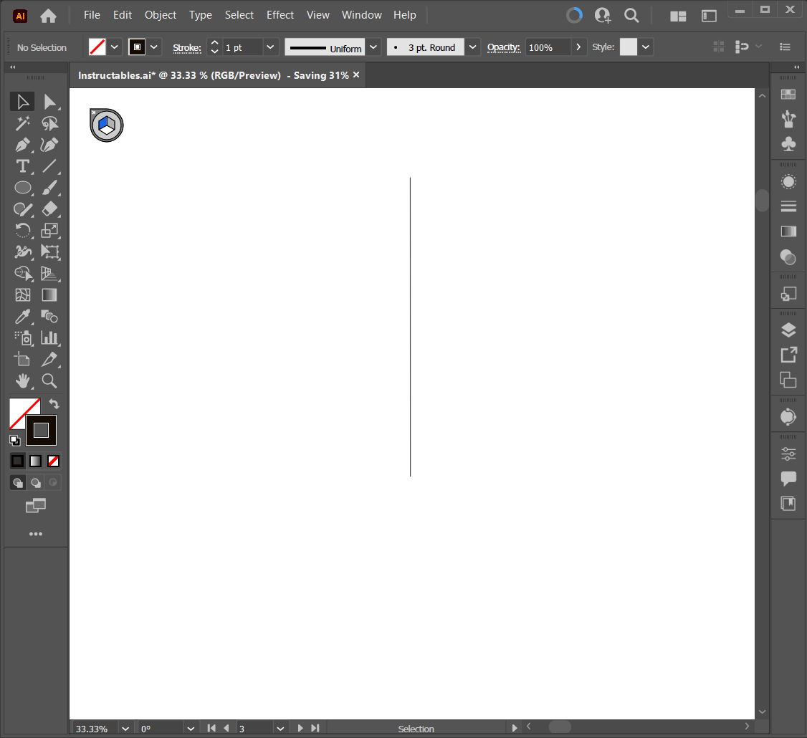The width and height of the screenshot is (807, 738).
Task: Switch to Draw Behind mode
Action: pos(35,482)
